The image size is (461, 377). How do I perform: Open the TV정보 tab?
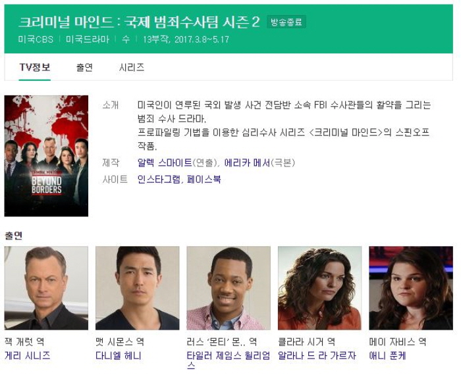(35, 68)
